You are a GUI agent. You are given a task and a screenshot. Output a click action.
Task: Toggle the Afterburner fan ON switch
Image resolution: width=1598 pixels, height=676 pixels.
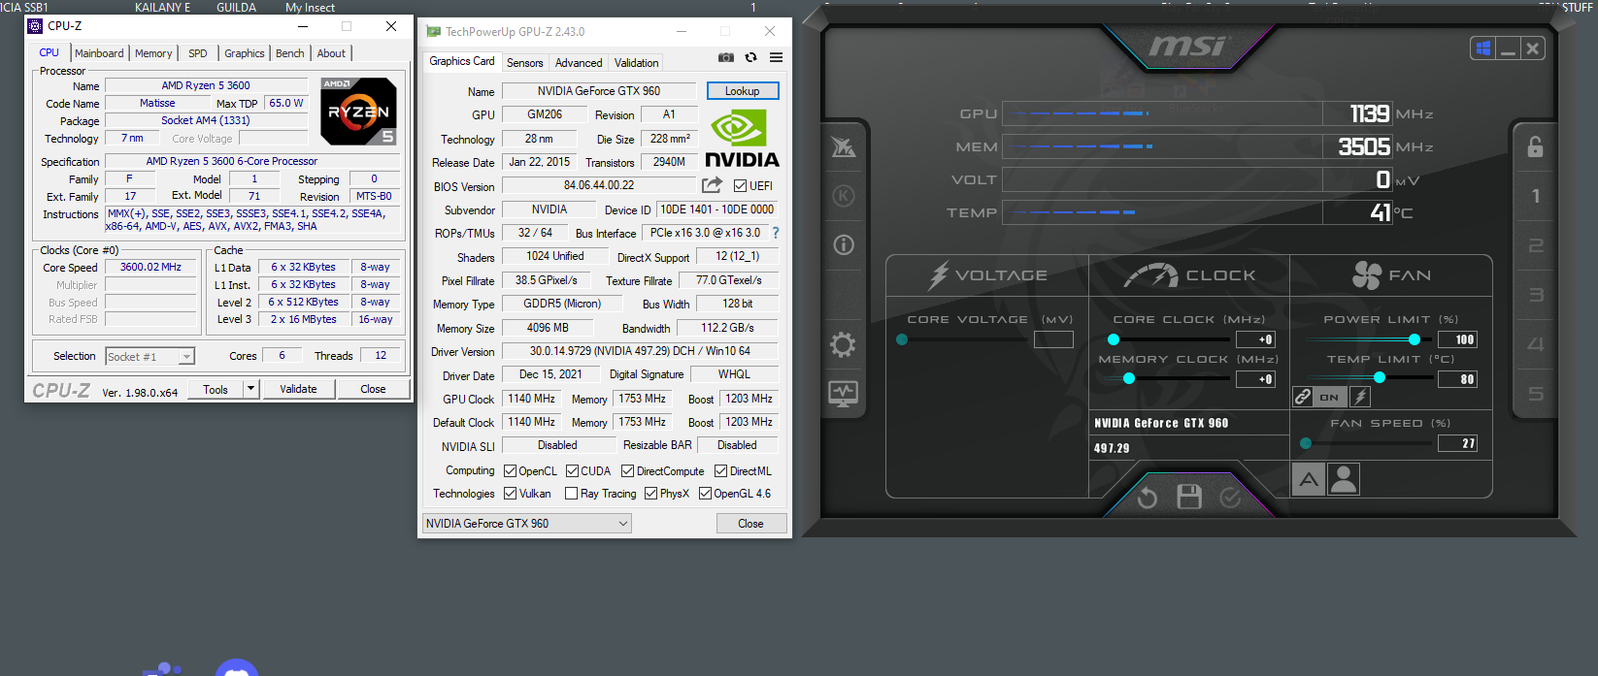coord(1329,397)
